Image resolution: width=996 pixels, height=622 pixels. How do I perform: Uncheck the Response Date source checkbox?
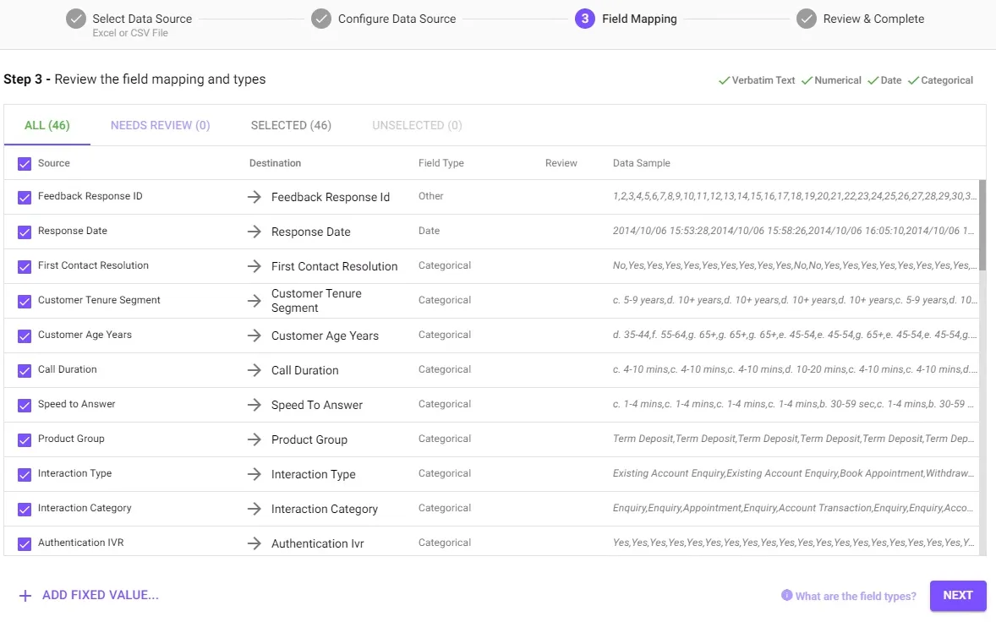tap(25, 232)
